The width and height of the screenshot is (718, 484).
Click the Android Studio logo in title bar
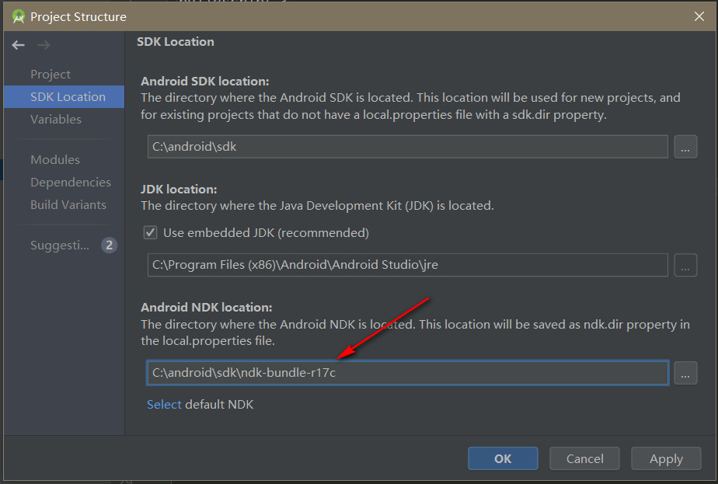click(x=19, y=17)
